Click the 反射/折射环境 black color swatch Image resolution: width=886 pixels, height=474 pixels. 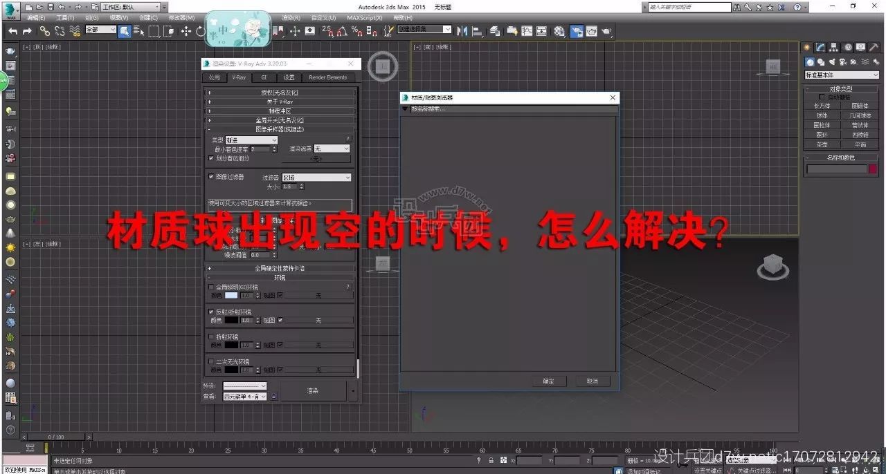pos(230,321)
